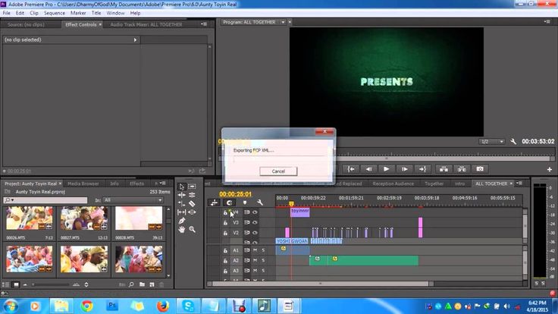Screen dimensions: 558x314
Task: Select the Razor tool
Action: [x=193, y=204]
